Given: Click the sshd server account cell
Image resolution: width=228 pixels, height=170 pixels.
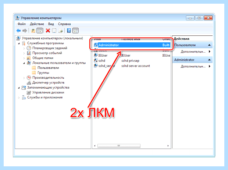Looking at the screenshot, I should pos(136,66).
